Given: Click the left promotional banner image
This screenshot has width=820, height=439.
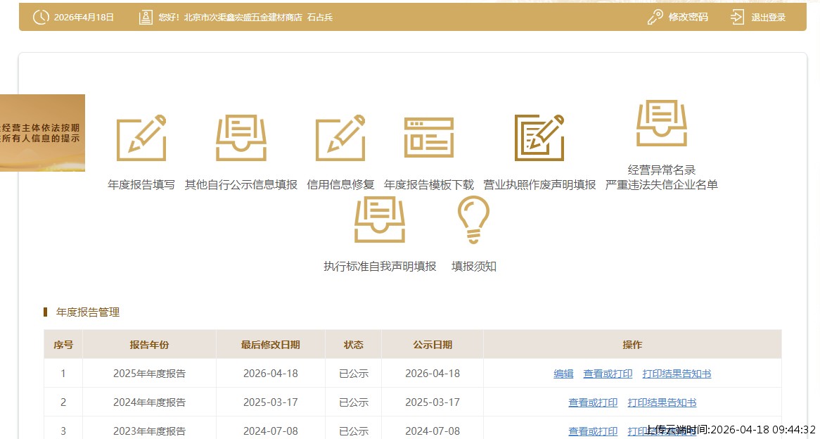Looking at the screenshot, I should coord(42,133).
